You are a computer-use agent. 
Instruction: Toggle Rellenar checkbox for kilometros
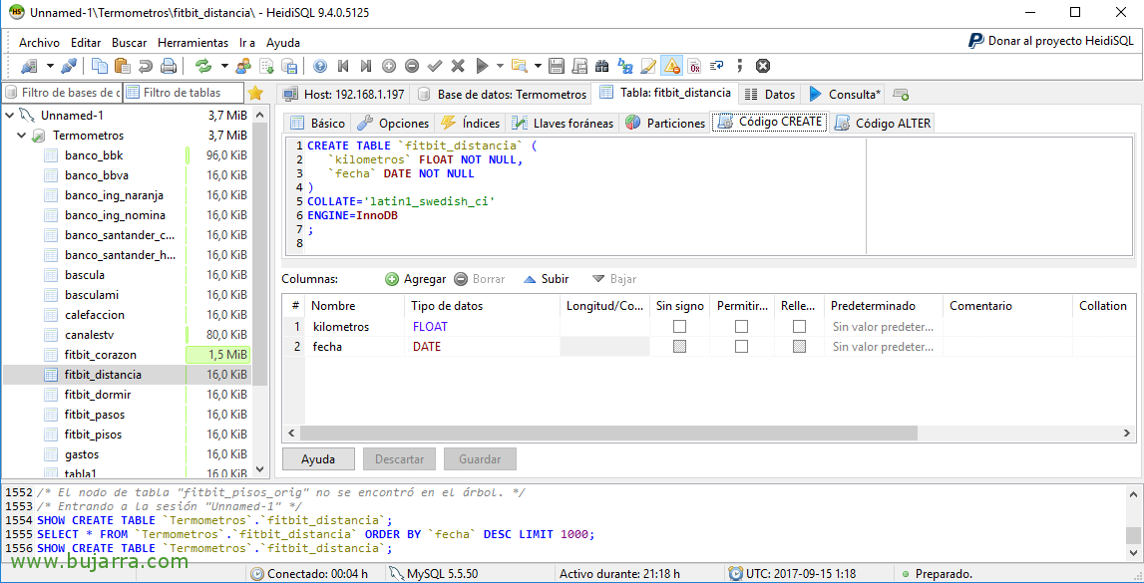800,327
